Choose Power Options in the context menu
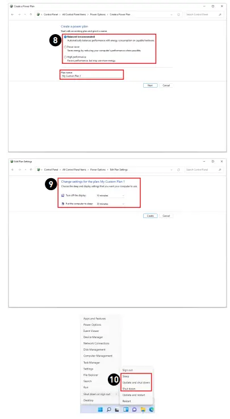Image resolution: width=230 pixels, height=419 pixels. (x=92, y=324)
